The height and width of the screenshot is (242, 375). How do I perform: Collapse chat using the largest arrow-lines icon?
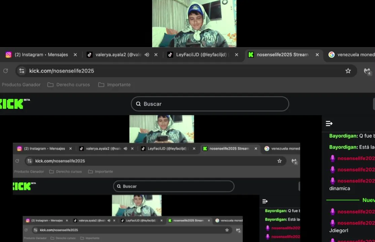(329, 123)
